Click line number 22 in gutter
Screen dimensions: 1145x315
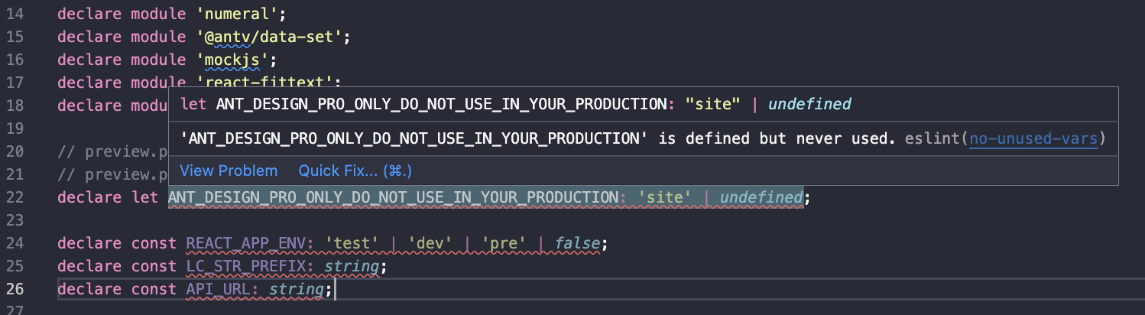[15, 198]
